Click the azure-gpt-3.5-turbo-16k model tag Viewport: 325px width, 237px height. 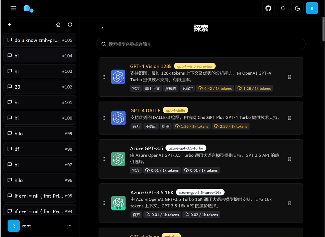click(x=200, y=192)
